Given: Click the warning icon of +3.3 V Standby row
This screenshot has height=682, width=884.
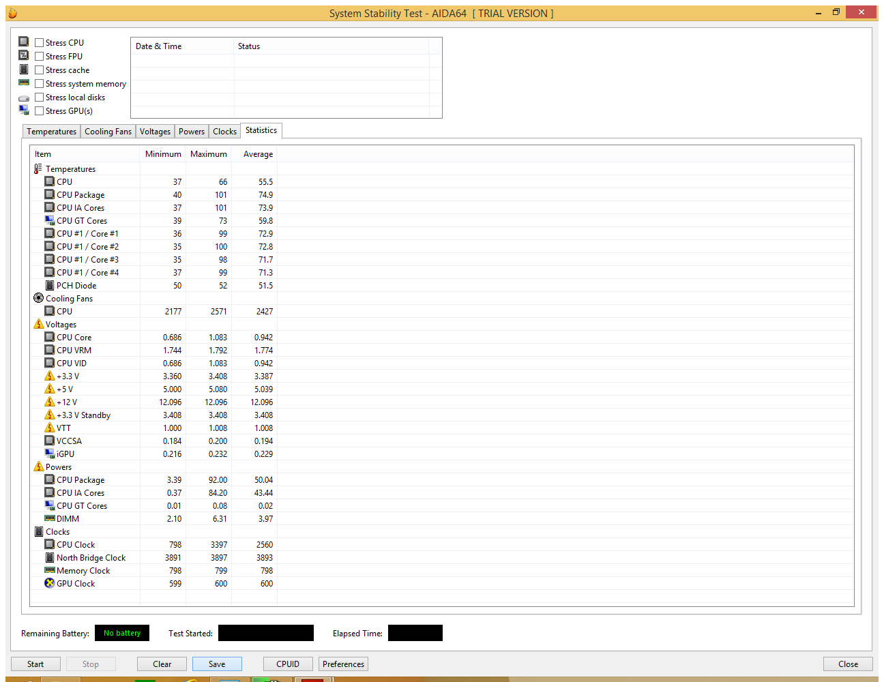Looking at the screenshot, I should coord(49,415).
